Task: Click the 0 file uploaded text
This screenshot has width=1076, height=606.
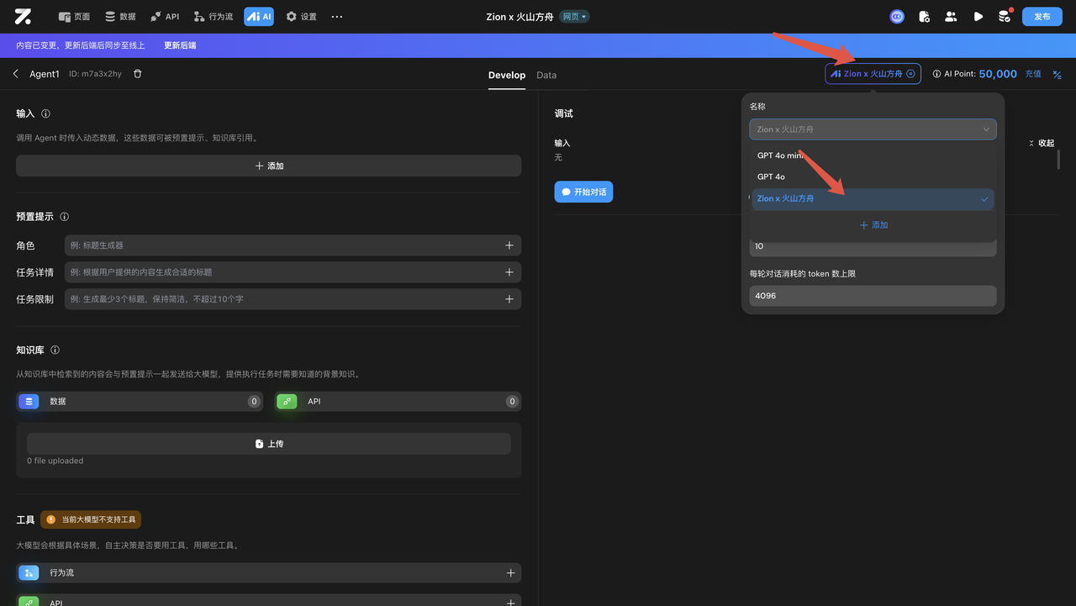Action: click(x=55, y=461)
